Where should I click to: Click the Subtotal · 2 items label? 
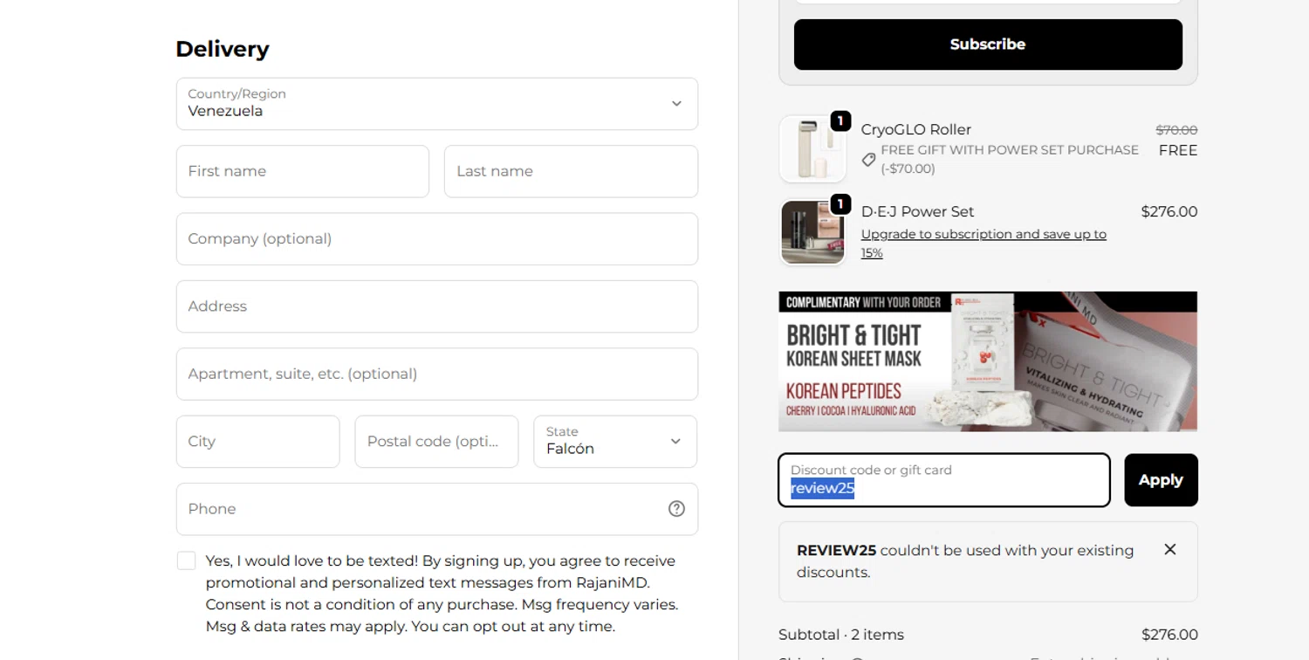841,635
